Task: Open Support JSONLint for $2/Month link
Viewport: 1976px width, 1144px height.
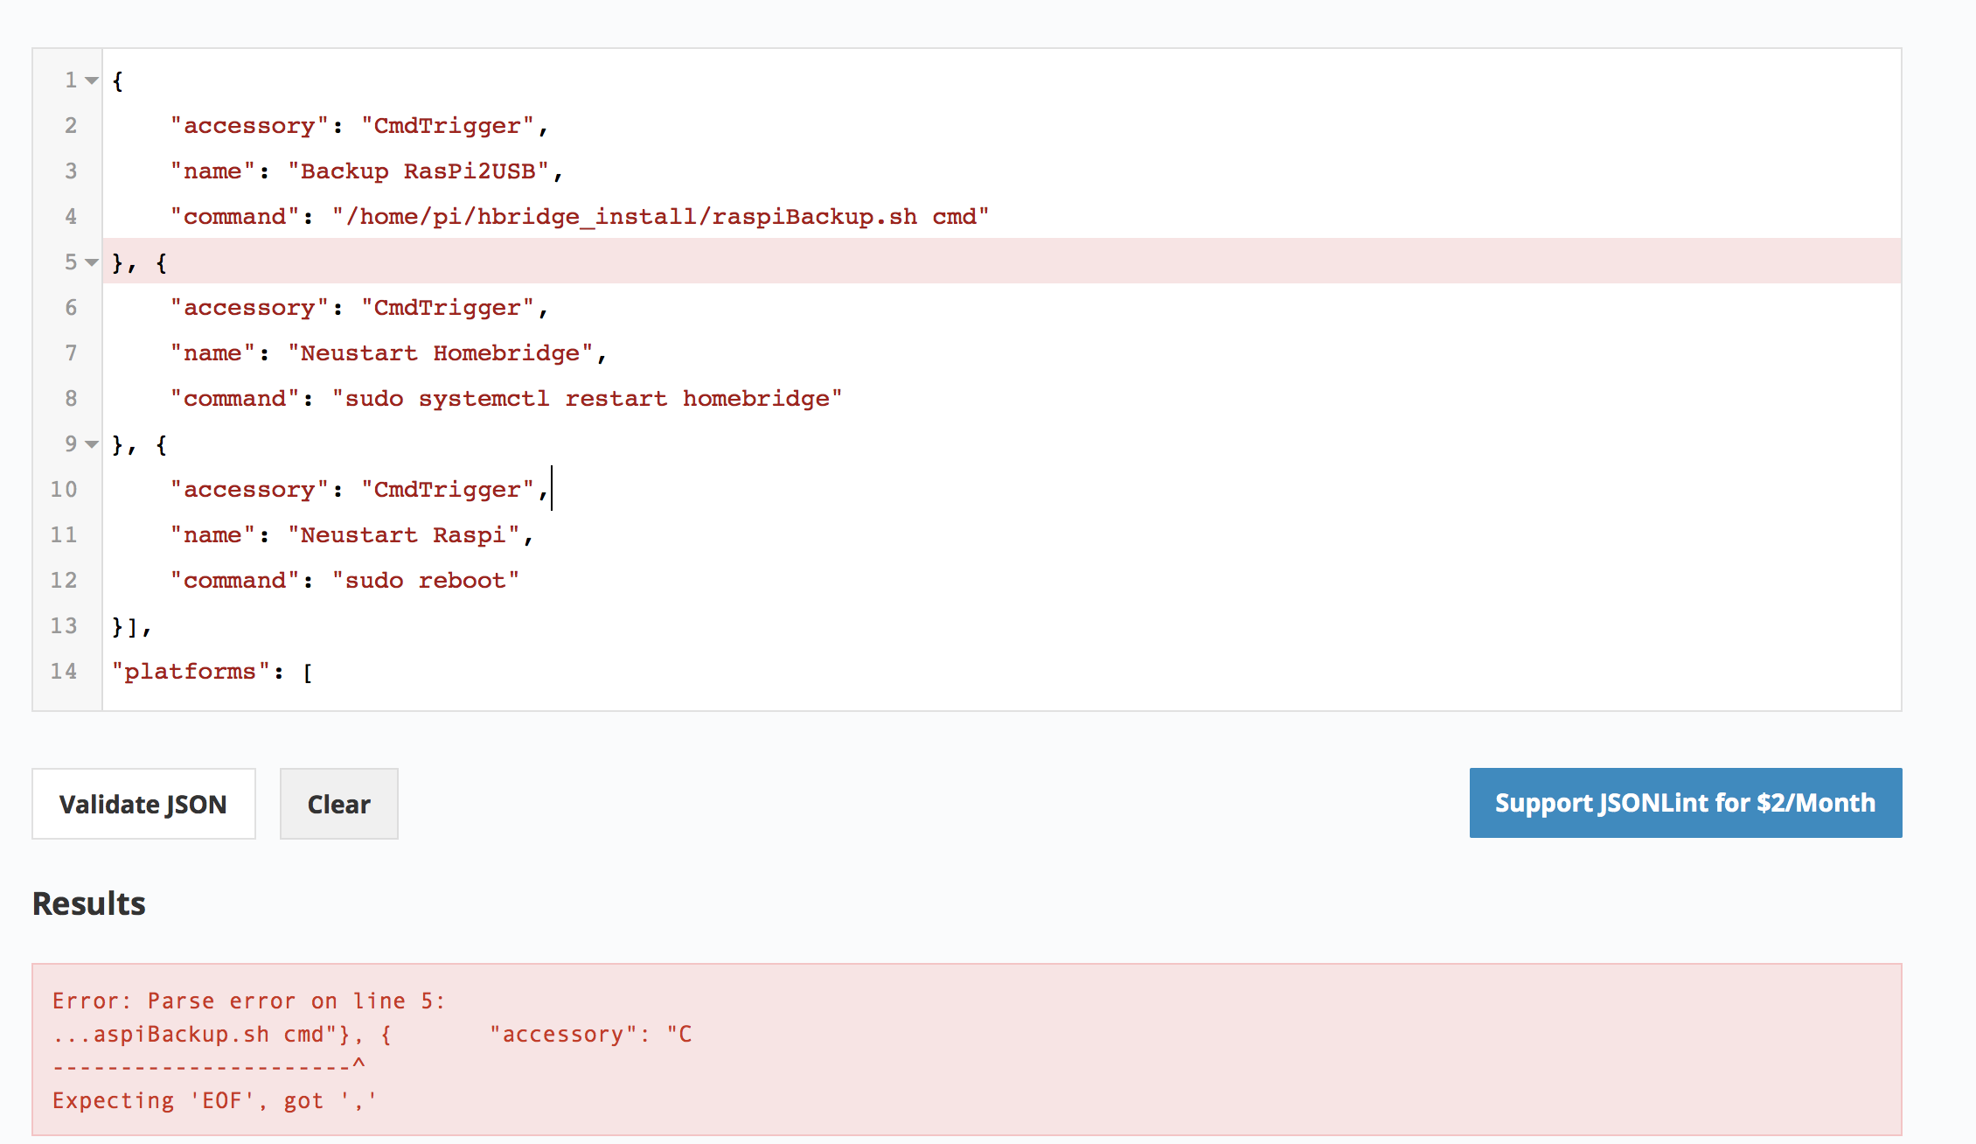Action: pos(1685,803)
